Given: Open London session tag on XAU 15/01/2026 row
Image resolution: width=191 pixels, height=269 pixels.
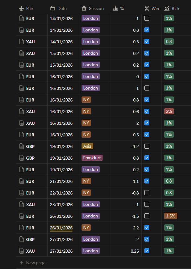Looking at the screenshot, I should [x=91, y=53].
